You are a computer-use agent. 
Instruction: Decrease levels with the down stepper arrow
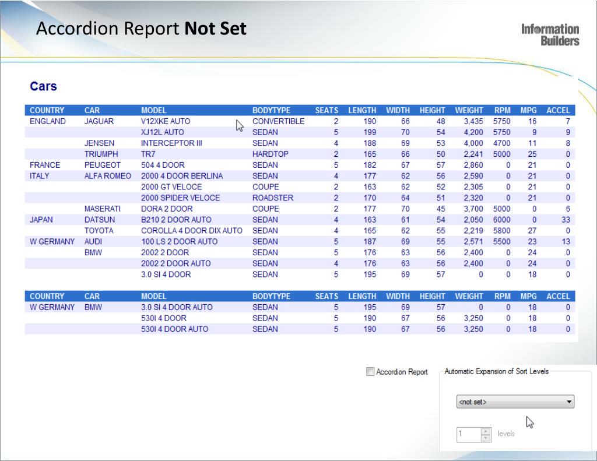486,438
